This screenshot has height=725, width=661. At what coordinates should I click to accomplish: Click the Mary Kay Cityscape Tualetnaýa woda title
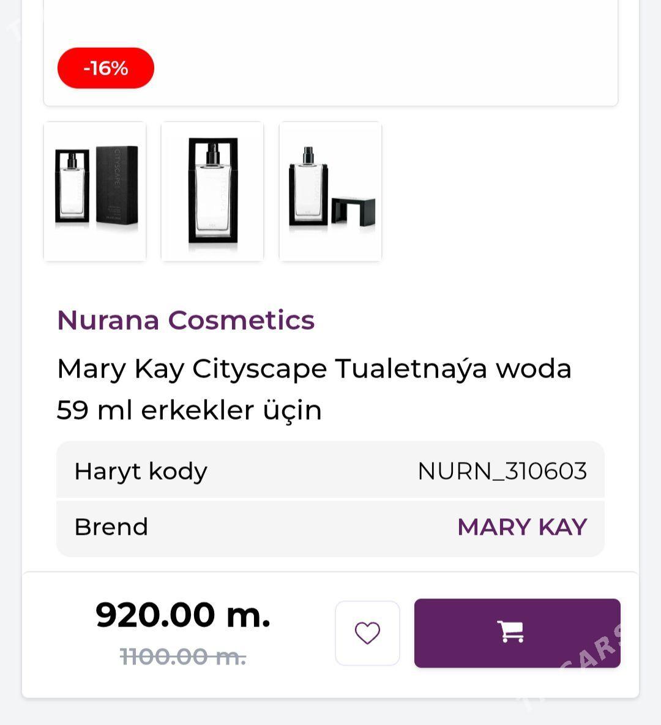coord(314,369)
